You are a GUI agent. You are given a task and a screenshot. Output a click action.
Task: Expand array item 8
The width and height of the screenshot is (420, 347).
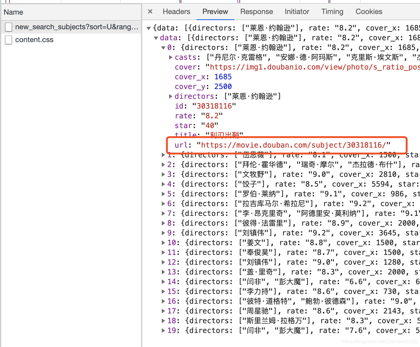(164, 223)
